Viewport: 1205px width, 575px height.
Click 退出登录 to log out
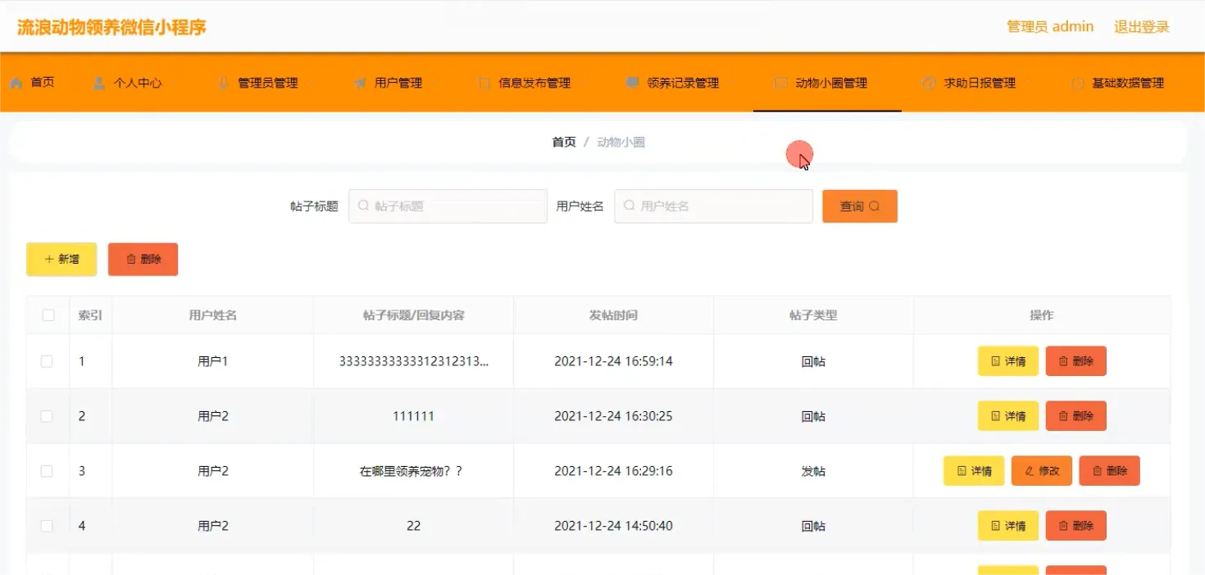[x=1141, y=27]
